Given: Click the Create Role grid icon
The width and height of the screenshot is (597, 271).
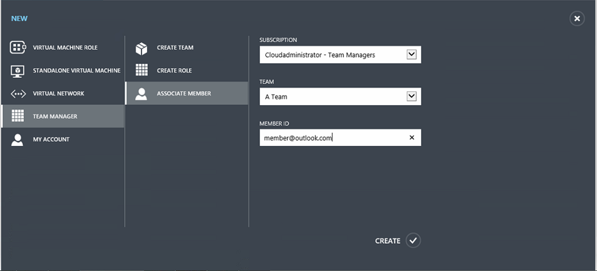Looking at the screenshot, I should coord(142,70).
